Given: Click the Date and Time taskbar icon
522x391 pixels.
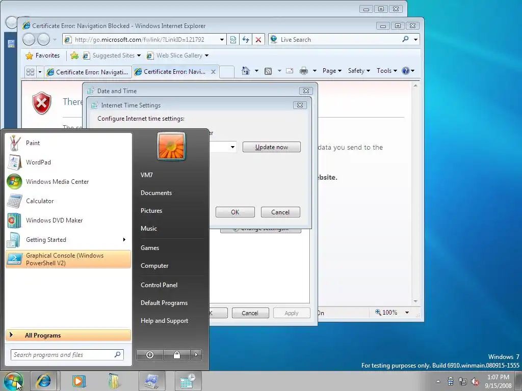Looking at the screenshot, I should click(x=188, y=381).
